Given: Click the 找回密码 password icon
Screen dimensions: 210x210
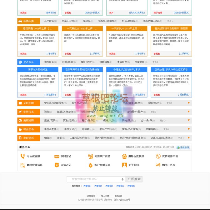Looking at the screenshot, I should (x=57, y=156).
